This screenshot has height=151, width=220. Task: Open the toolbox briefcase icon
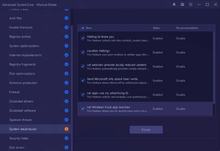point(183,4)
